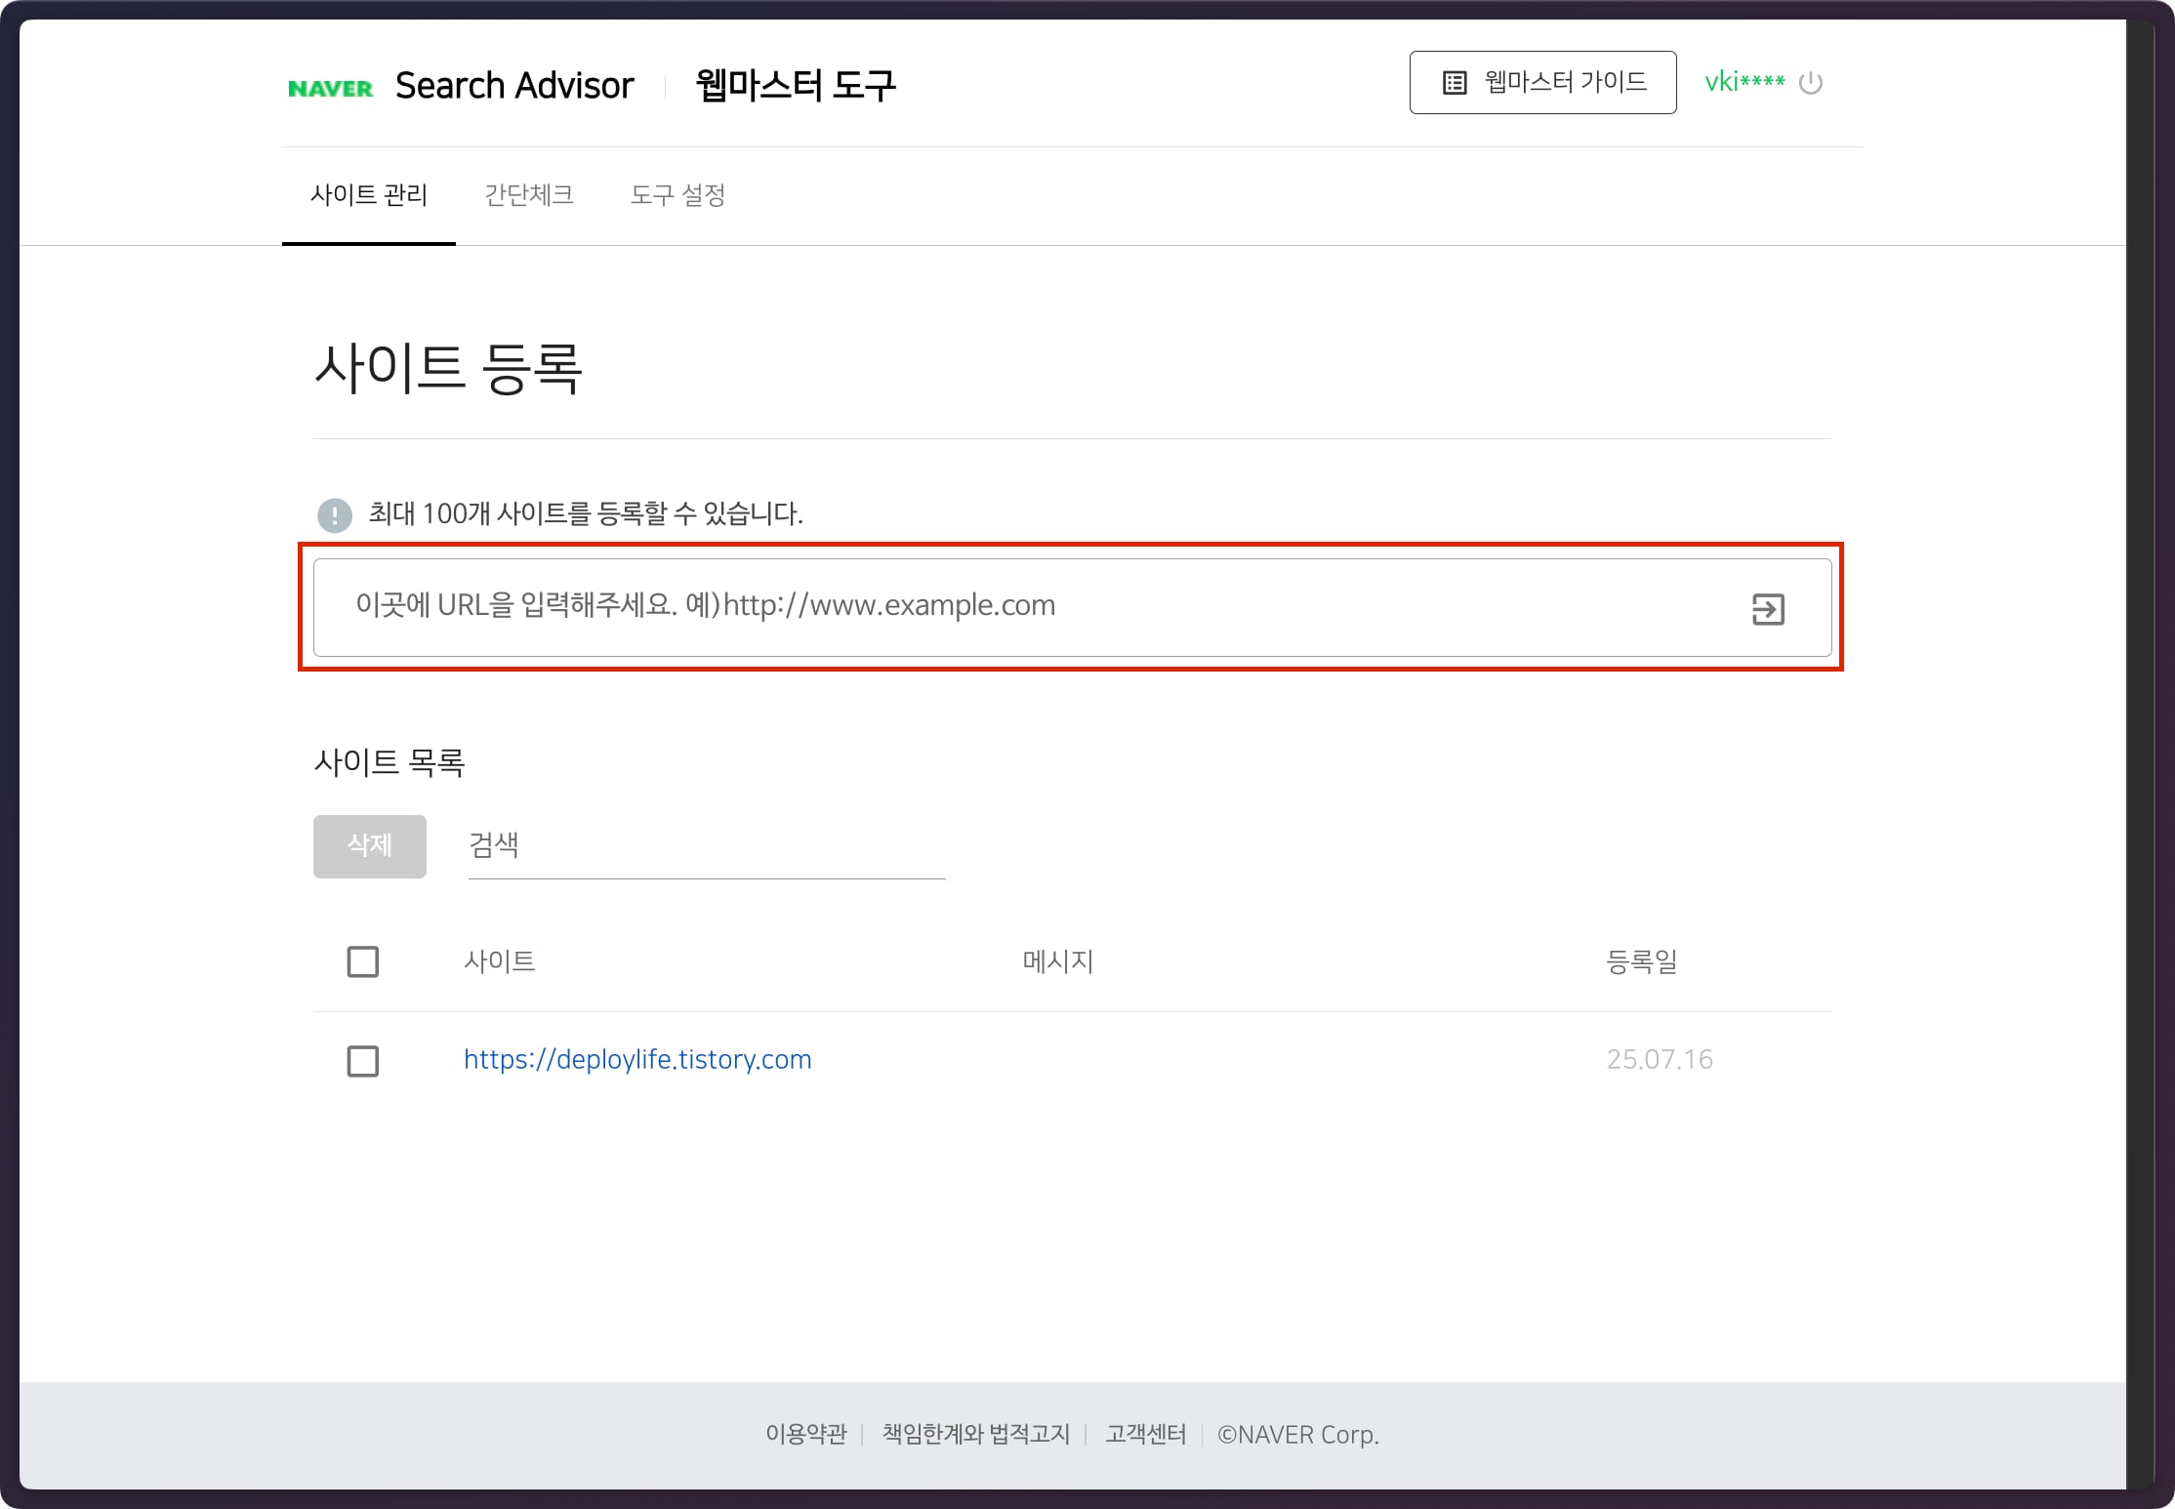Viewport: 2175px width, 1509px height.
Task: Open the 도구 설정 tab
Action: click(677, 194)
